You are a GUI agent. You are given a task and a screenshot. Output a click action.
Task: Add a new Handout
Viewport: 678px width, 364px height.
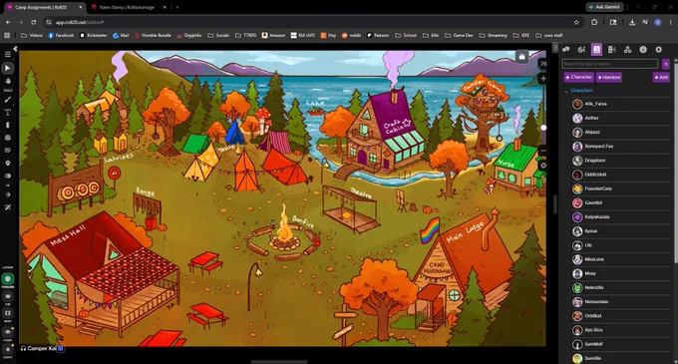[x=609, y=78]
